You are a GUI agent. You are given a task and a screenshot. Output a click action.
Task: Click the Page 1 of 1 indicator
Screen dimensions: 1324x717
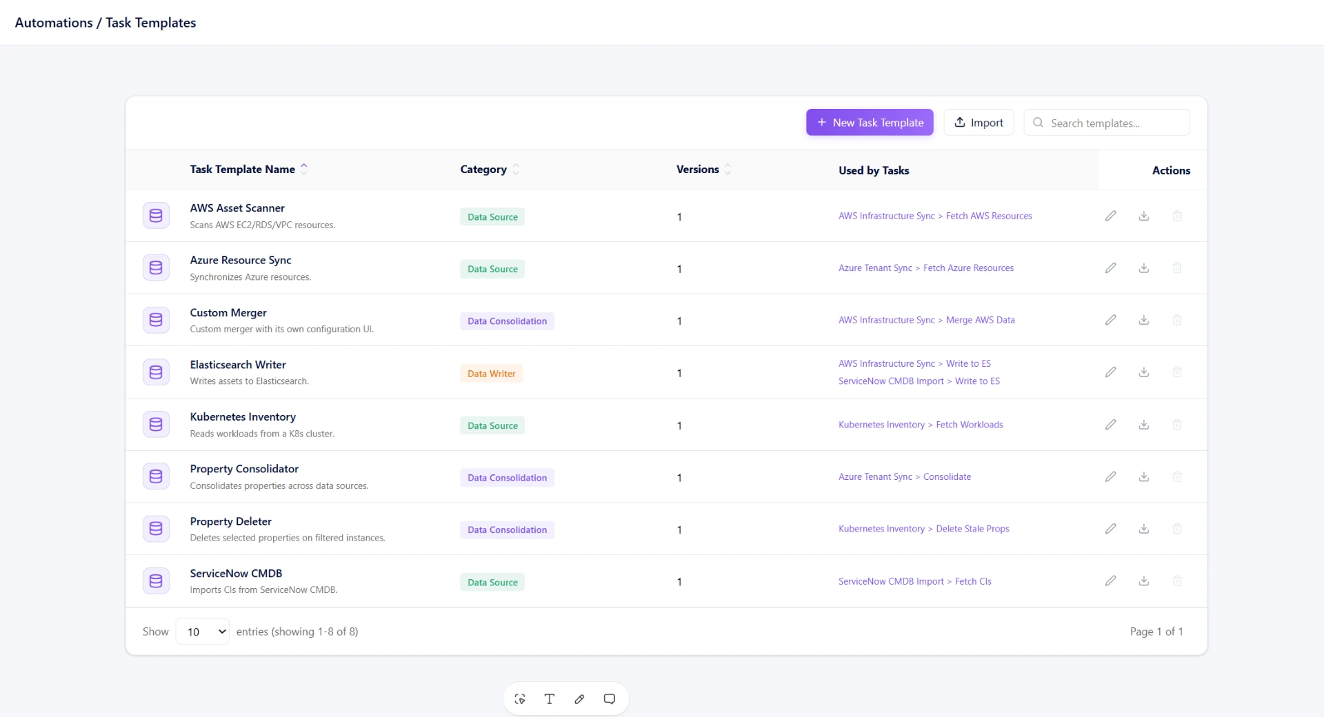pyautogui.click(x=1156, y=632)
